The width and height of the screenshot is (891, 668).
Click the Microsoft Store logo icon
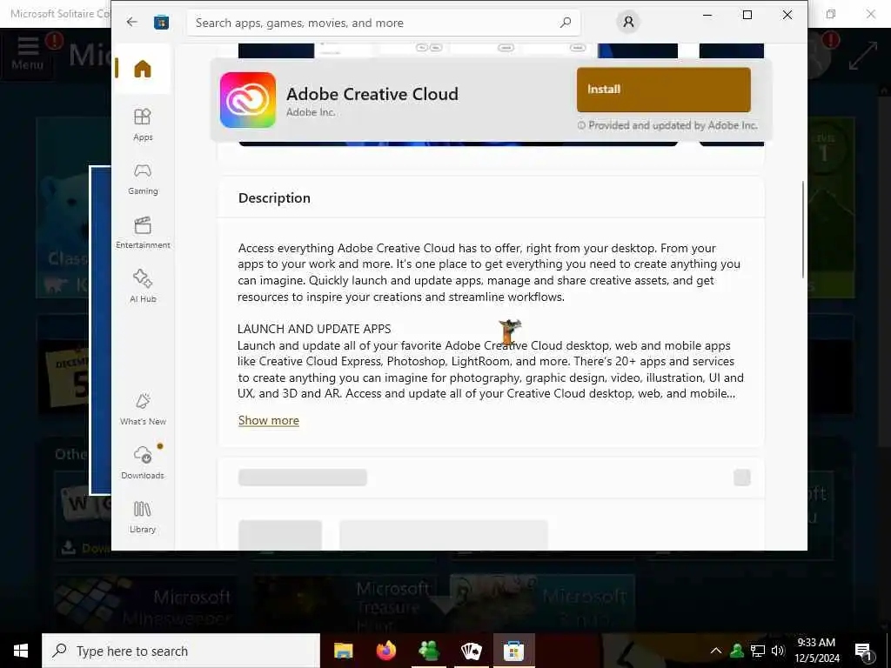pyautogui.click(x=161, y=22)
